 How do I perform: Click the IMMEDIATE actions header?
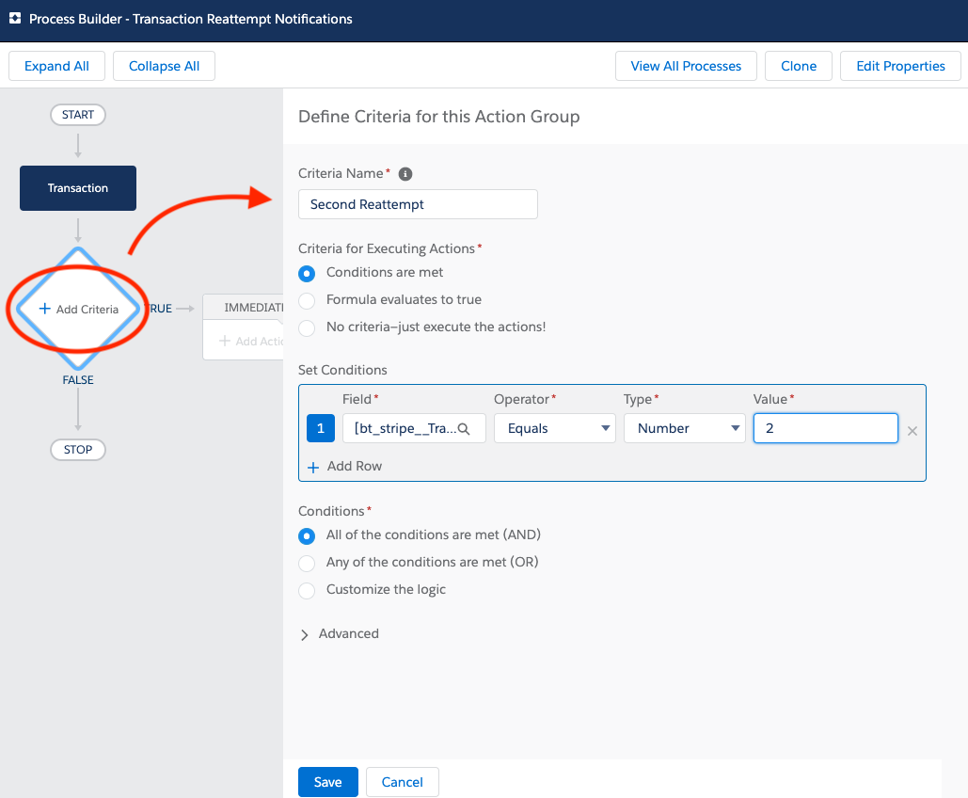pos(244,307)
